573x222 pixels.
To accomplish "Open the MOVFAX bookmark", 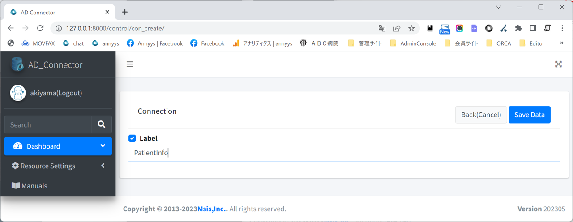I will [38, 43].
